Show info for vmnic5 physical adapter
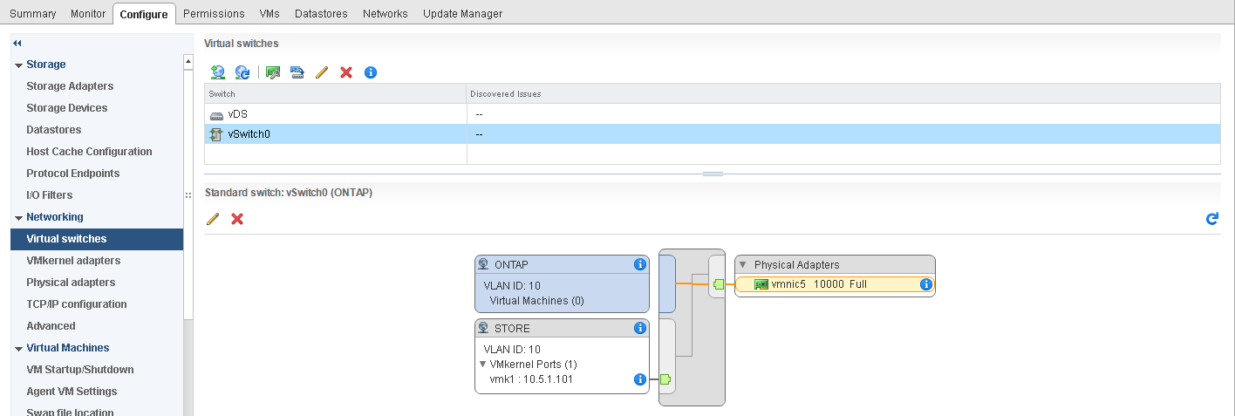 (x=925, y=284)
